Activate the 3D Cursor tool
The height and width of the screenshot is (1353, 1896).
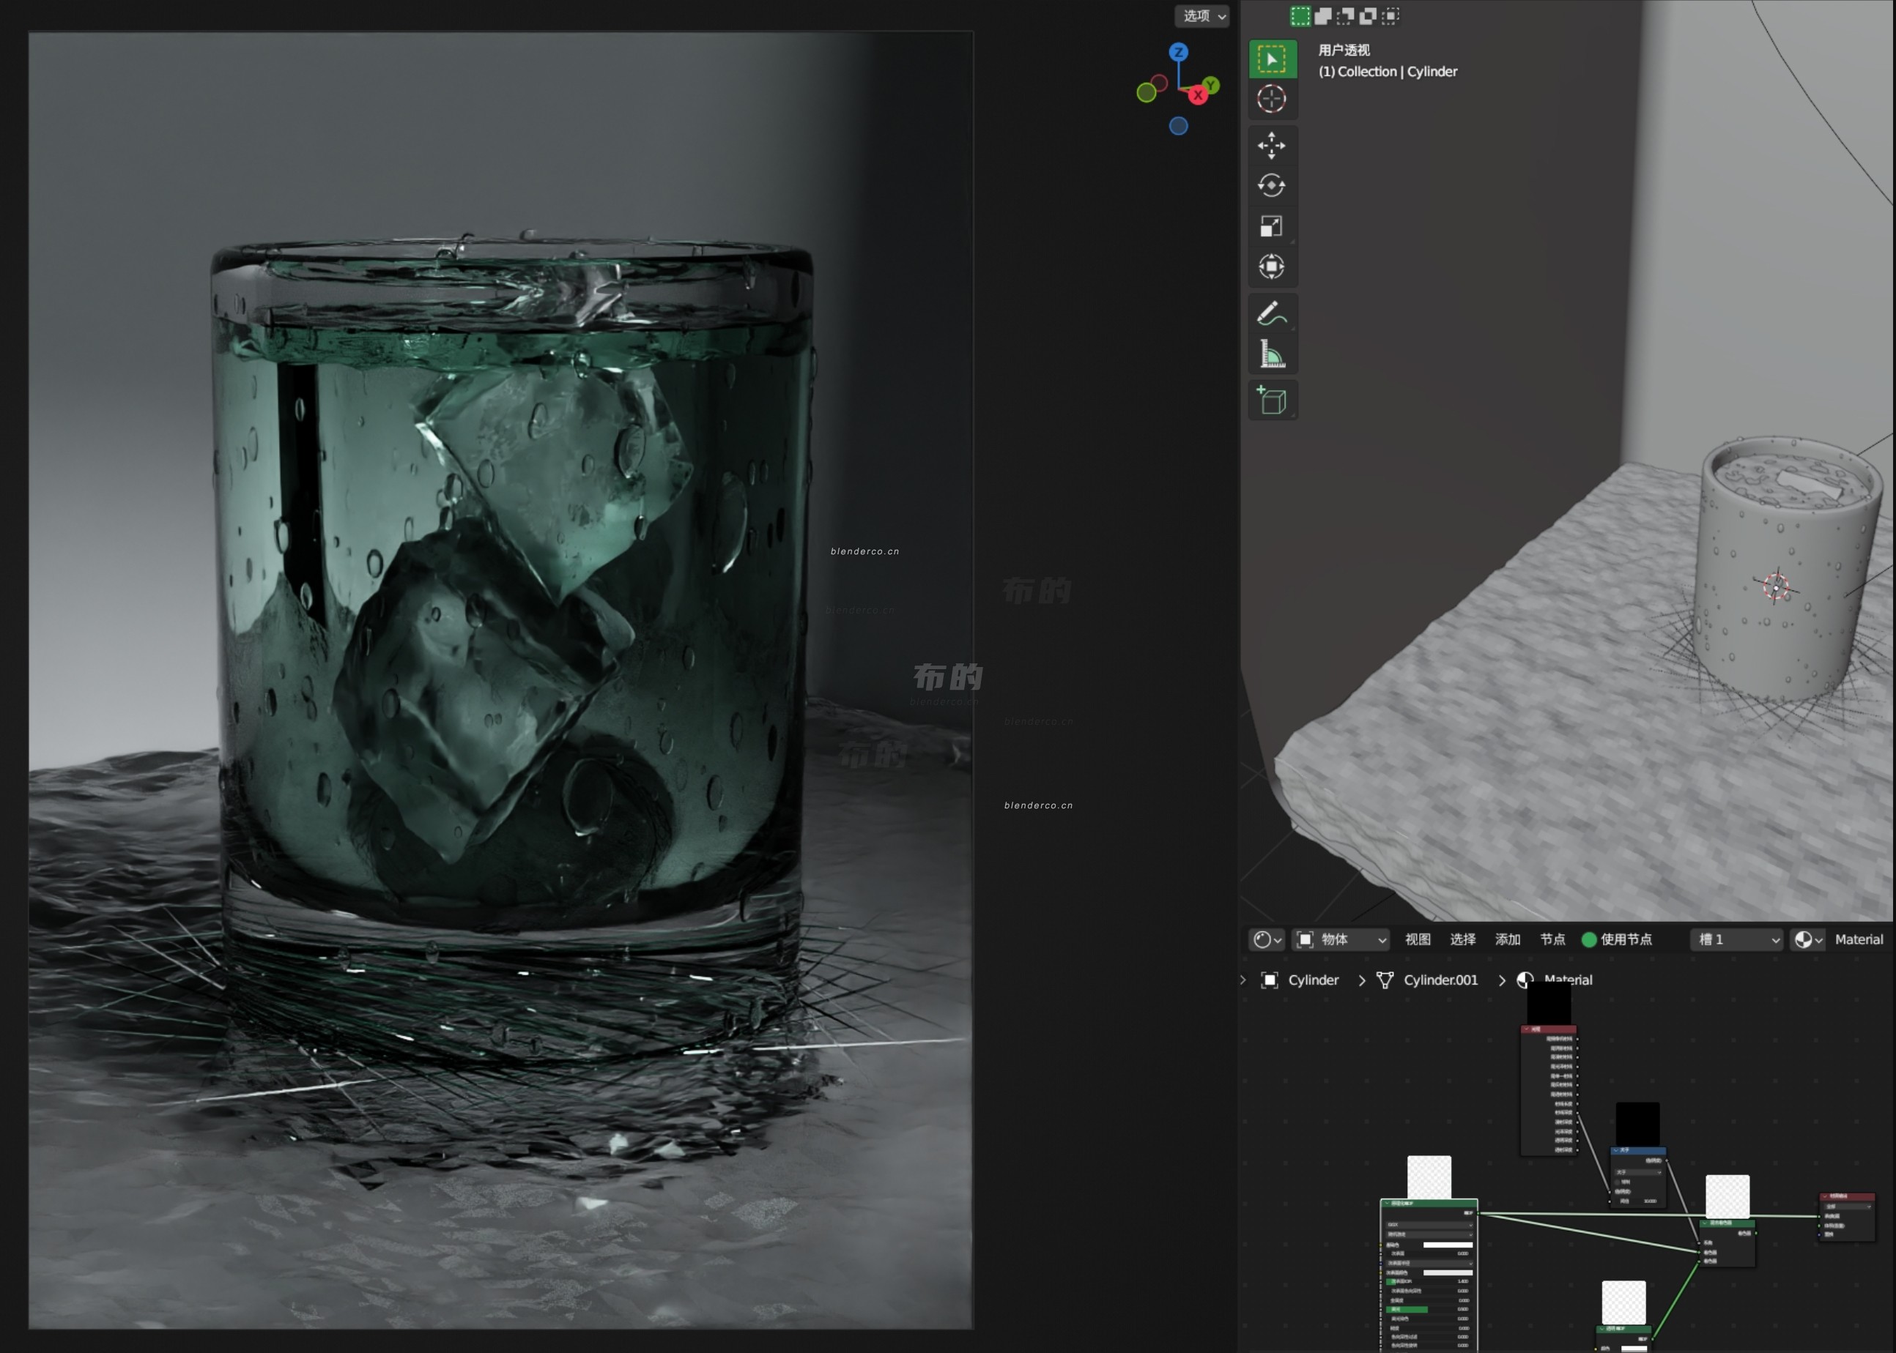[1272, 99]
